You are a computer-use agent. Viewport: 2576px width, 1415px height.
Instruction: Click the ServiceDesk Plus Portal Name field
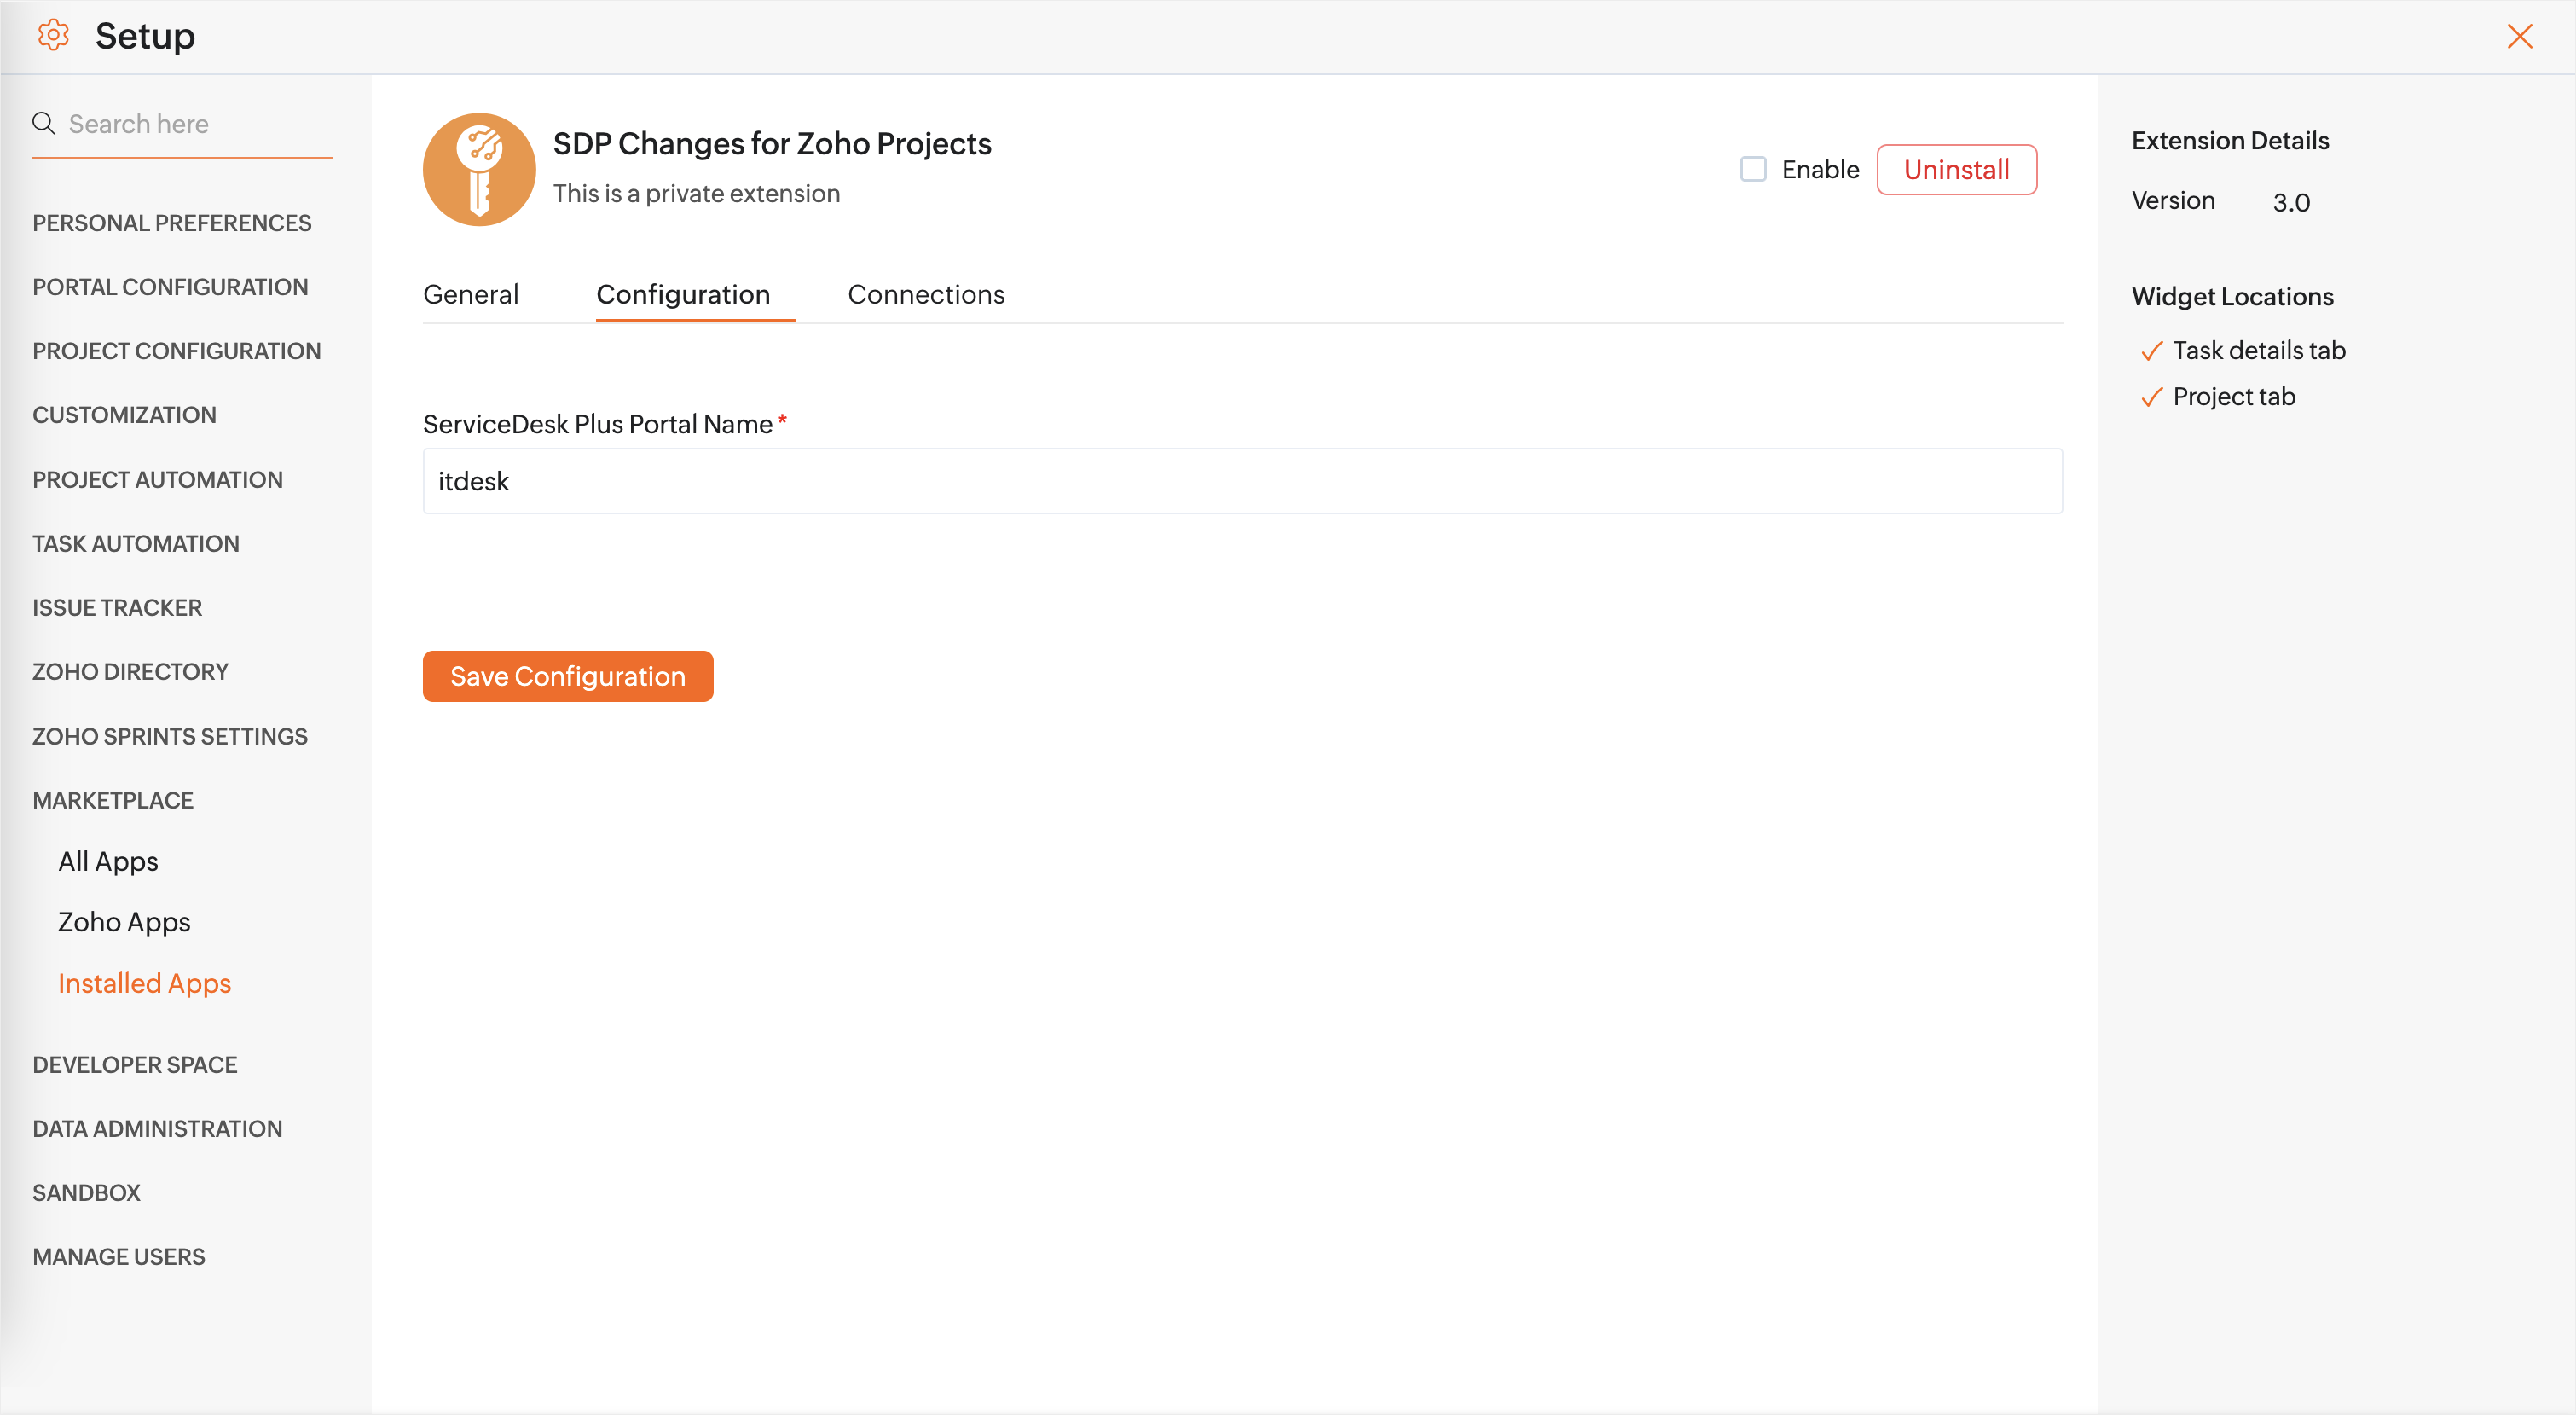tap(1241, 481)
